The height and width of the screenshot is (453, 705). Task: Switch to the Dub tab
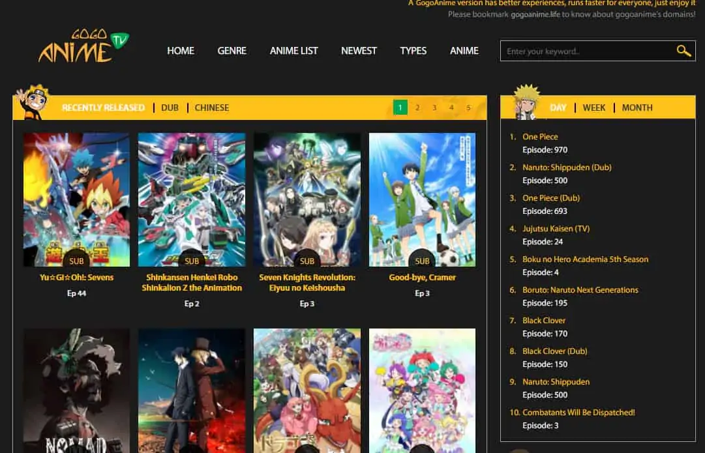coord(170,108)
